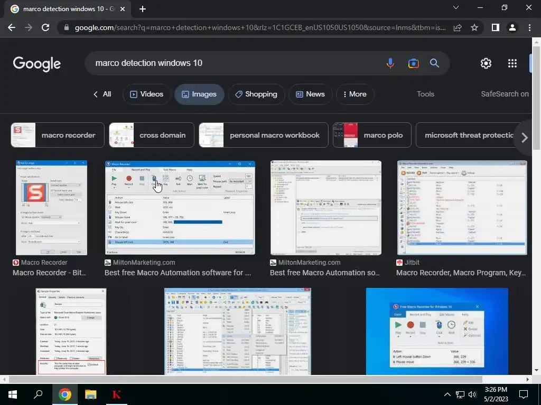This screenshot has height=405, width=541.
Task: Share this page icon in address bar
Action: coord(458,27)
